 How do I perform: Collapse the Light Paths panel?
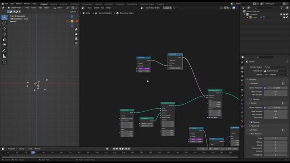point(253,130)
